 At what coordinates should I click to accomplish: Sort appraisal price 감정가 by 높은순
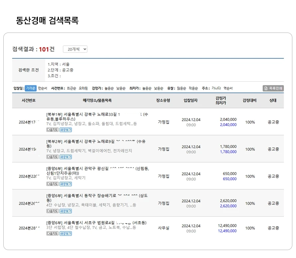pos(109,88)
